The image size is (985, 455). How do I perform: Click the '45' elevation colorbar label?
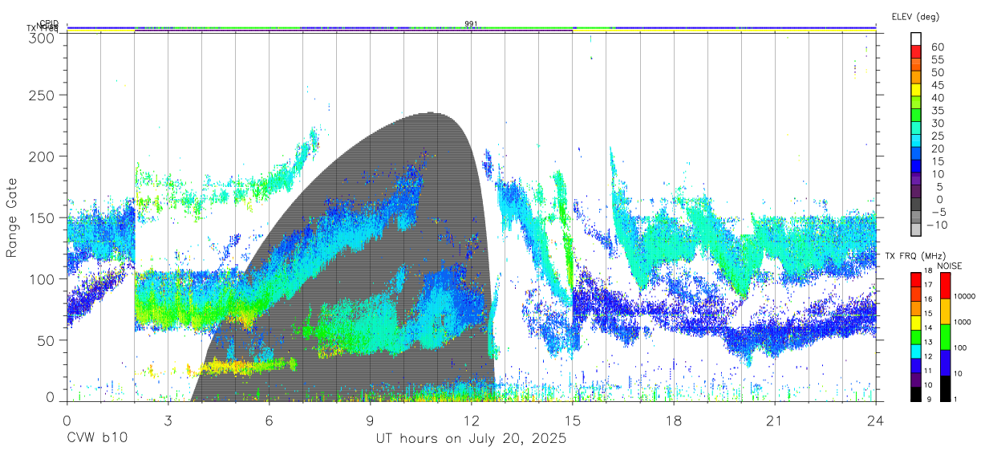[x=938, y=84]
